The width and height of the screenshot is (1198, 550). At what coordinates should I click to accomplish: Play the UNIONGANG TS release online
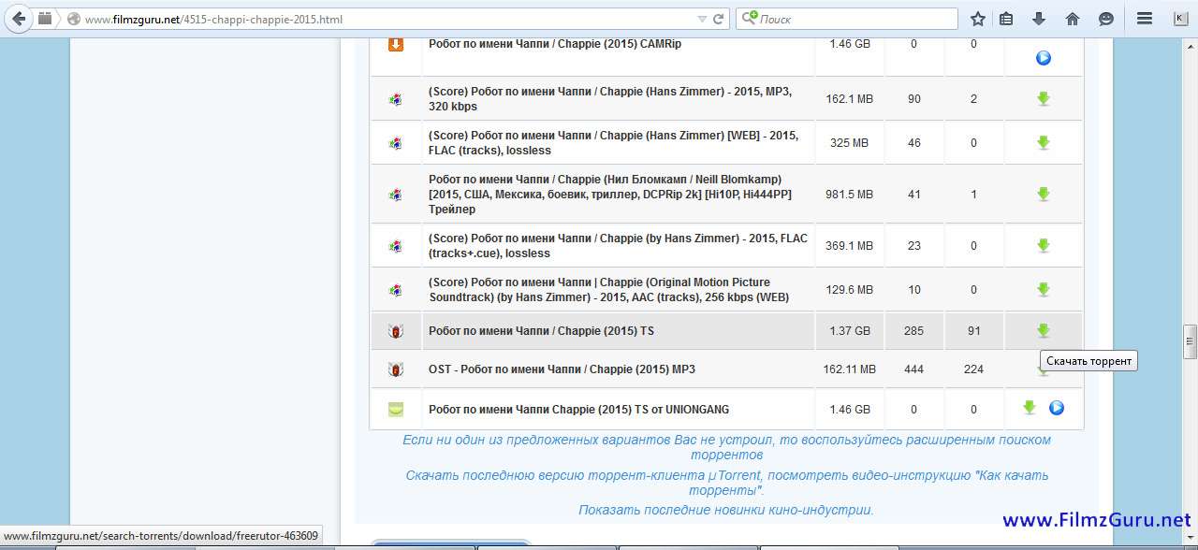(1057, 408)
